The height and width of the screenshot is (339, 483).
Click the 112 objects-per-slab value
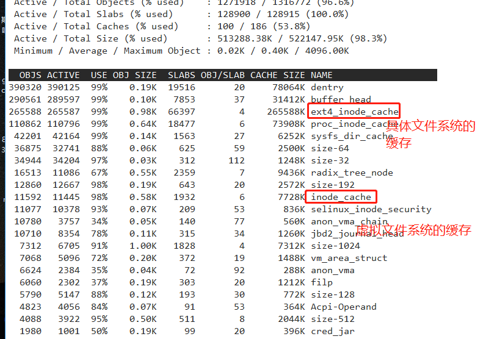pyautogui.click(x=236, y=160)
